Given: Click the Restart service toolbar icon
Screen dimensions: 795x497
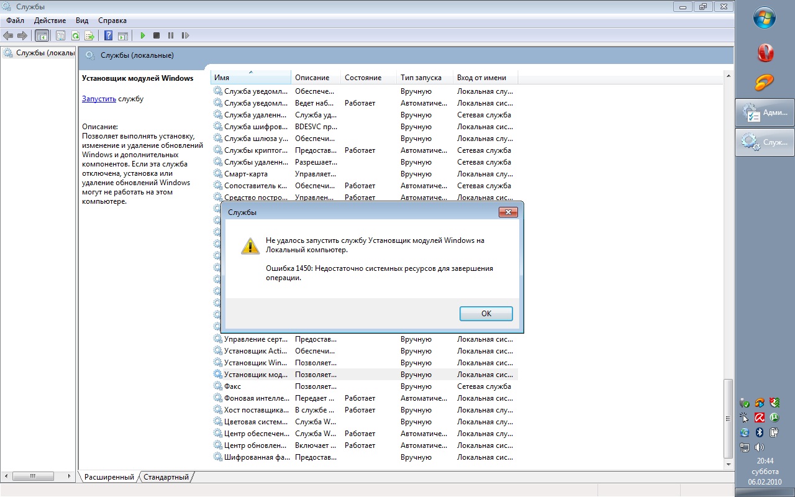Looking at the screenshot, I should 184,35.
